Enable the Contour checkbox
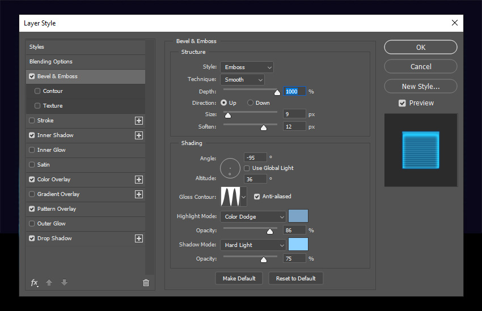482x311 pixels. pyautogui.click(x=37, y=91)
